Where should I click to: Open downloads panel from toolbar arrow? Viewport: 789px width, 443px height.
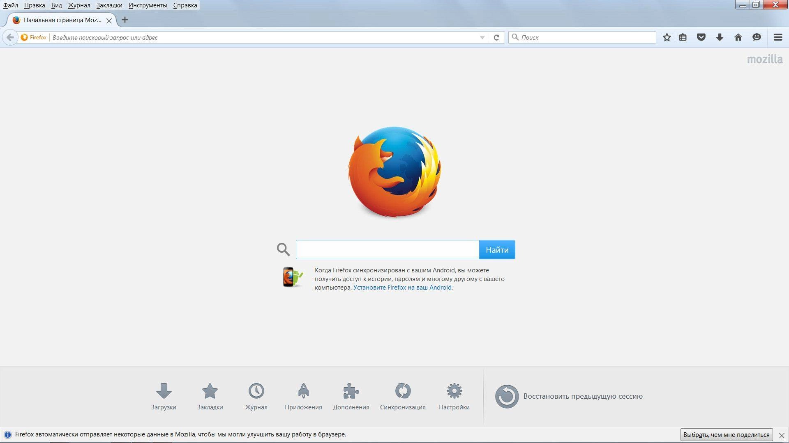coord(720,37)
